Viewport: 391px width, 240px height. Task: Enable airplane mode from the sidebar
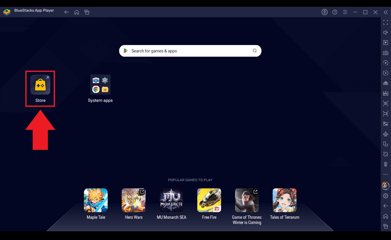click(x=385, y=134)
